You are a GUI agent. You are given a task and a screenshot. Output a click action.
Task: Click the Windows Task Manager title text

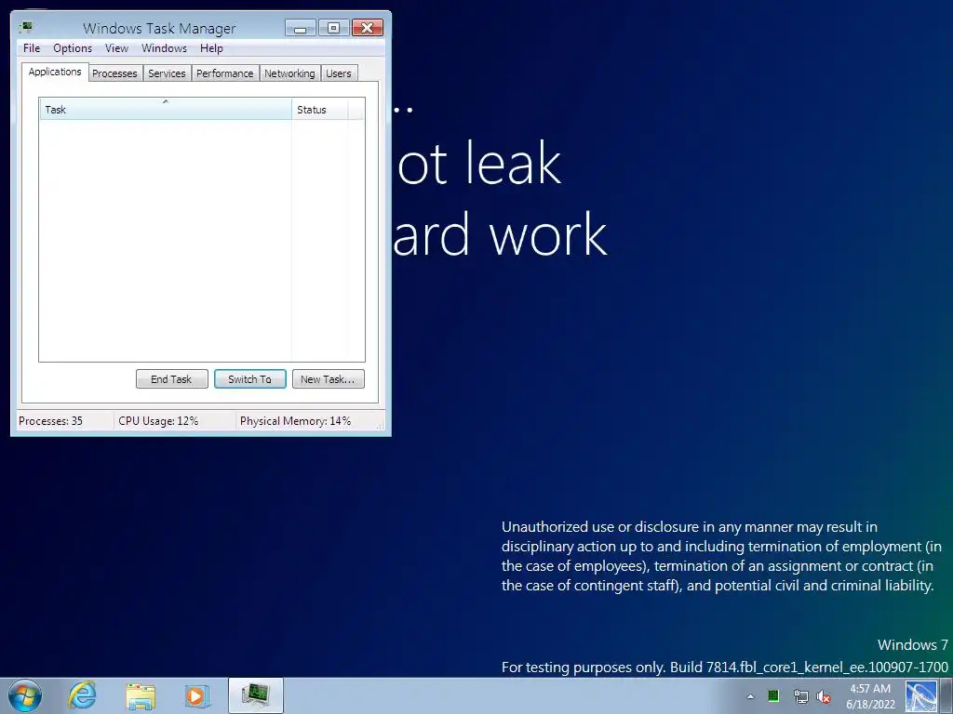[x=159, y=28]
